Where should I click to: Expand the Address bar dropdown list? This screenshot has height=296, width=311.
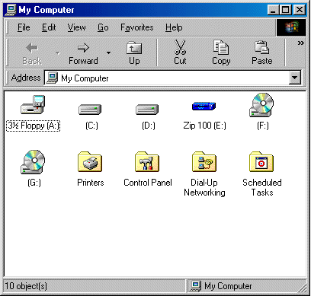[295, 78]
